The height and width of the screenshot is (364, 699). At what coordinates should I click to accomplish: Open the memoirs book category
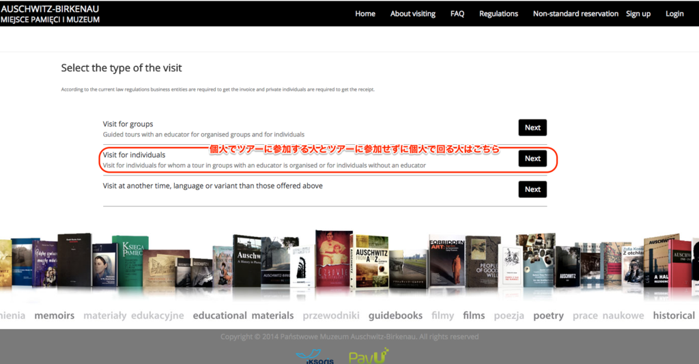(55, 316)
